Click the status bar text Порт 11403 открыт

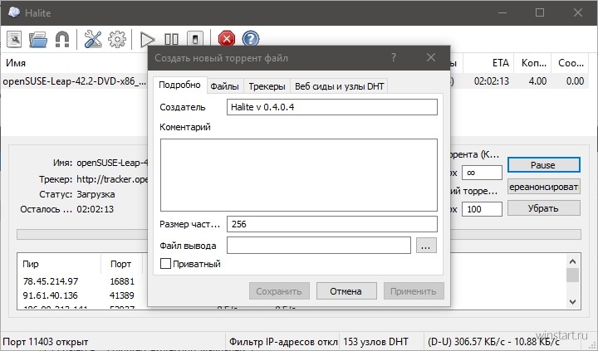(x=46, y=342)
